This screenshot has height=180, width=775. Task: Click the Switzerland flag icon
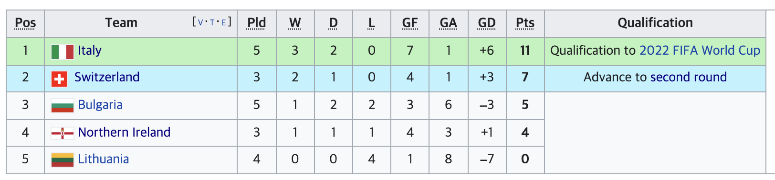(59, 79)
